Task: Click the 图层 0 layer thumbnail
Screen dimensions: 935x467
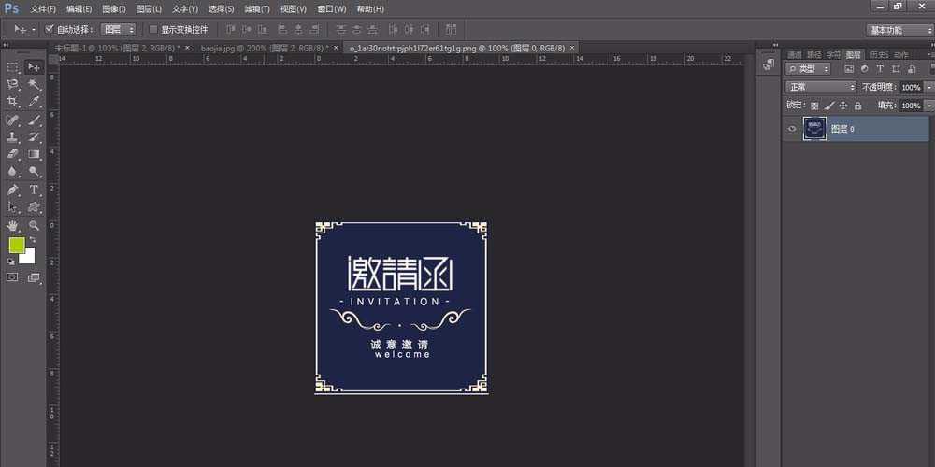Action: point(814,129)
